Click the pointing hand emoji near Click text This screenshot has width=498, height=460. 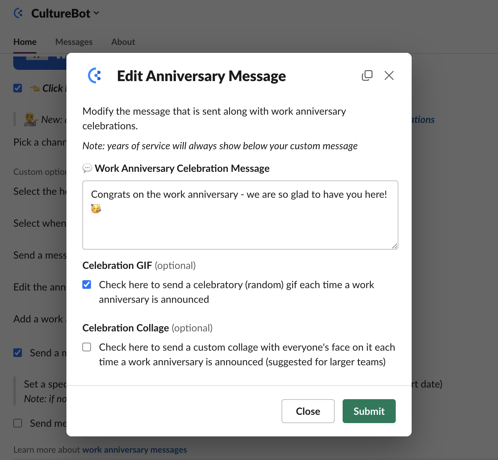tap(35, 88)
